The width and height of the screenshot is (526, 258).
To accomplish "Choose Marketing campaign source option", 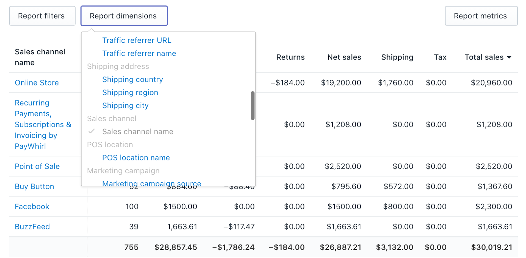I will (x=152, y=183).
